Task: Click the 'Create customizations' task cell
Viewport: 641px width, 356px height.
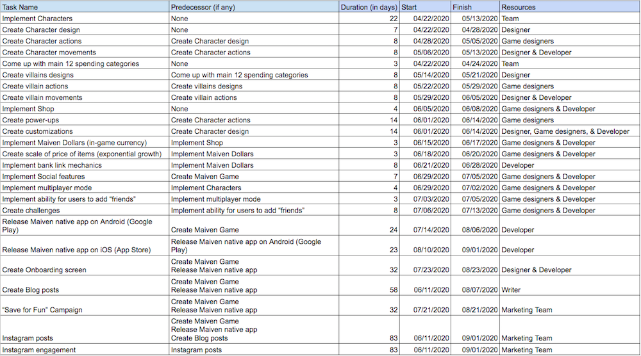Action: (85, 131)
